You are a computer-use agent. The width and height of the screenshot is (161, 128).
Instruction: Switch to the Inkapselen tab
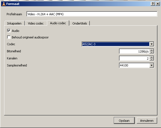click(x=14, y=23)
